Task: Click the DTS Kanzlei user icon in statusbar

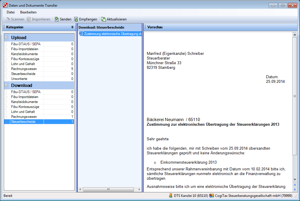Action: 171,195
